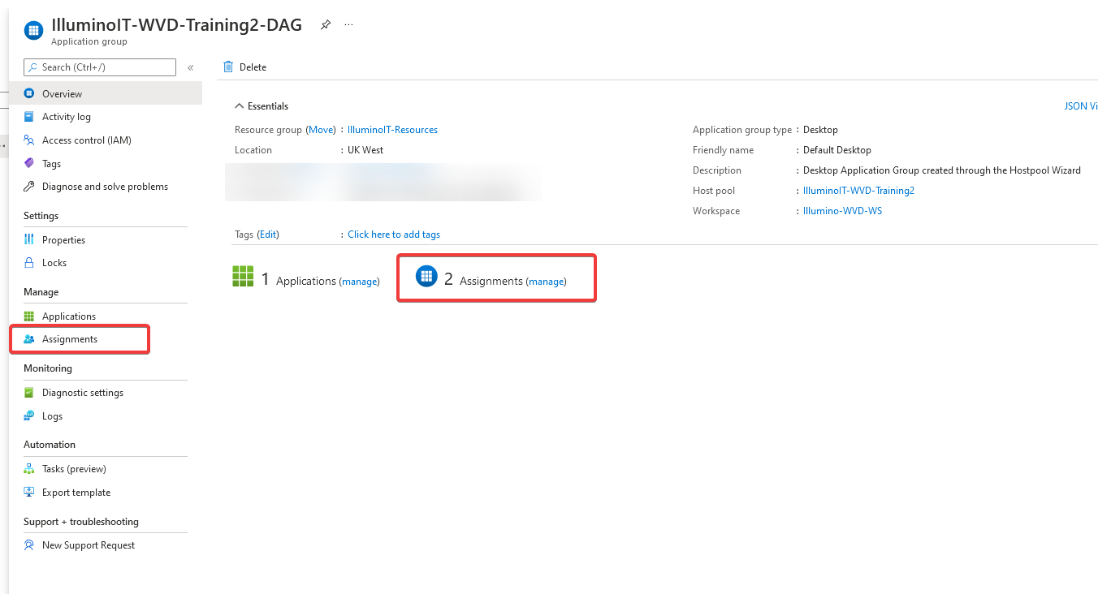Viewport: 1098px width, 594px height.
Task: Click the purple Tags icon
Action: pos(29,163)
